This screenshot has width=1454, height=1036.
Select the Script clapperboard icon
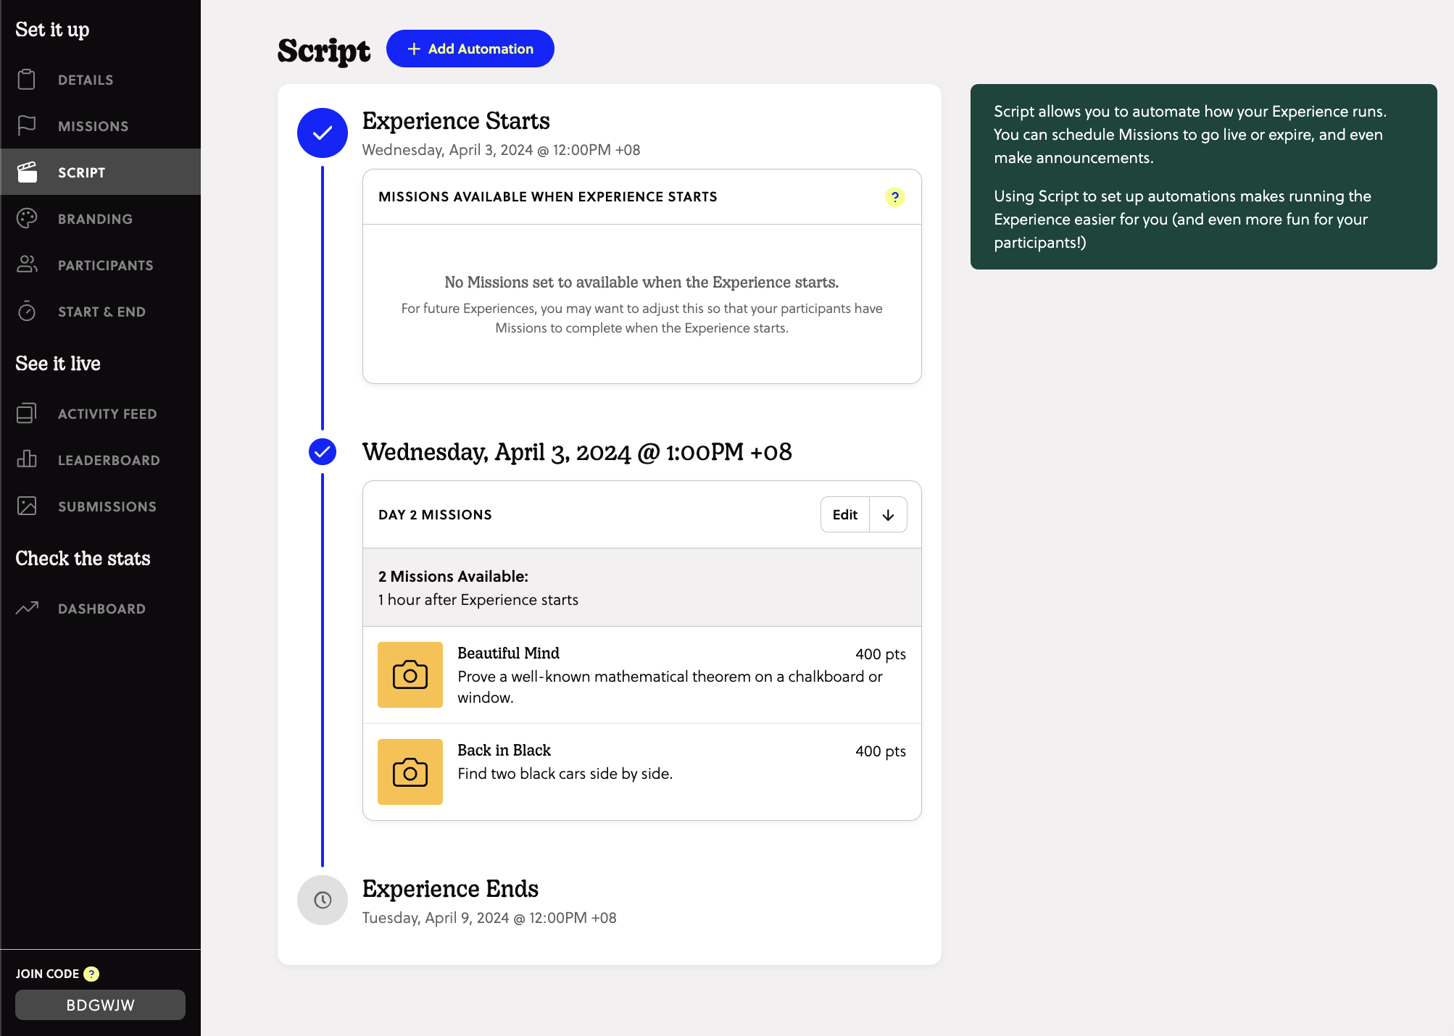click(x=27, y=172)
